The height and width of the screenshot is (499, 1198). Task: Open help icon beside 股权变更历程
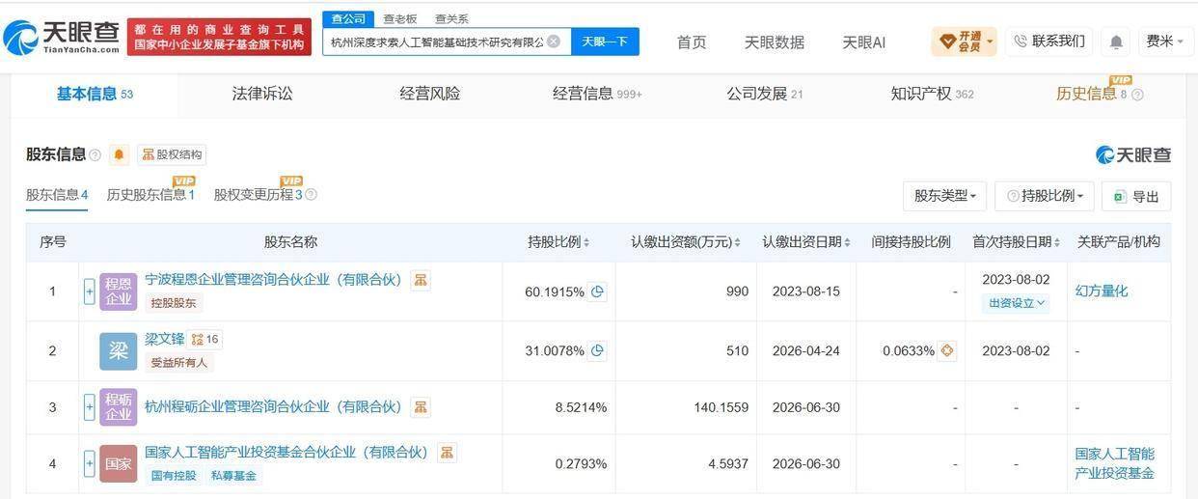point(311,195)
